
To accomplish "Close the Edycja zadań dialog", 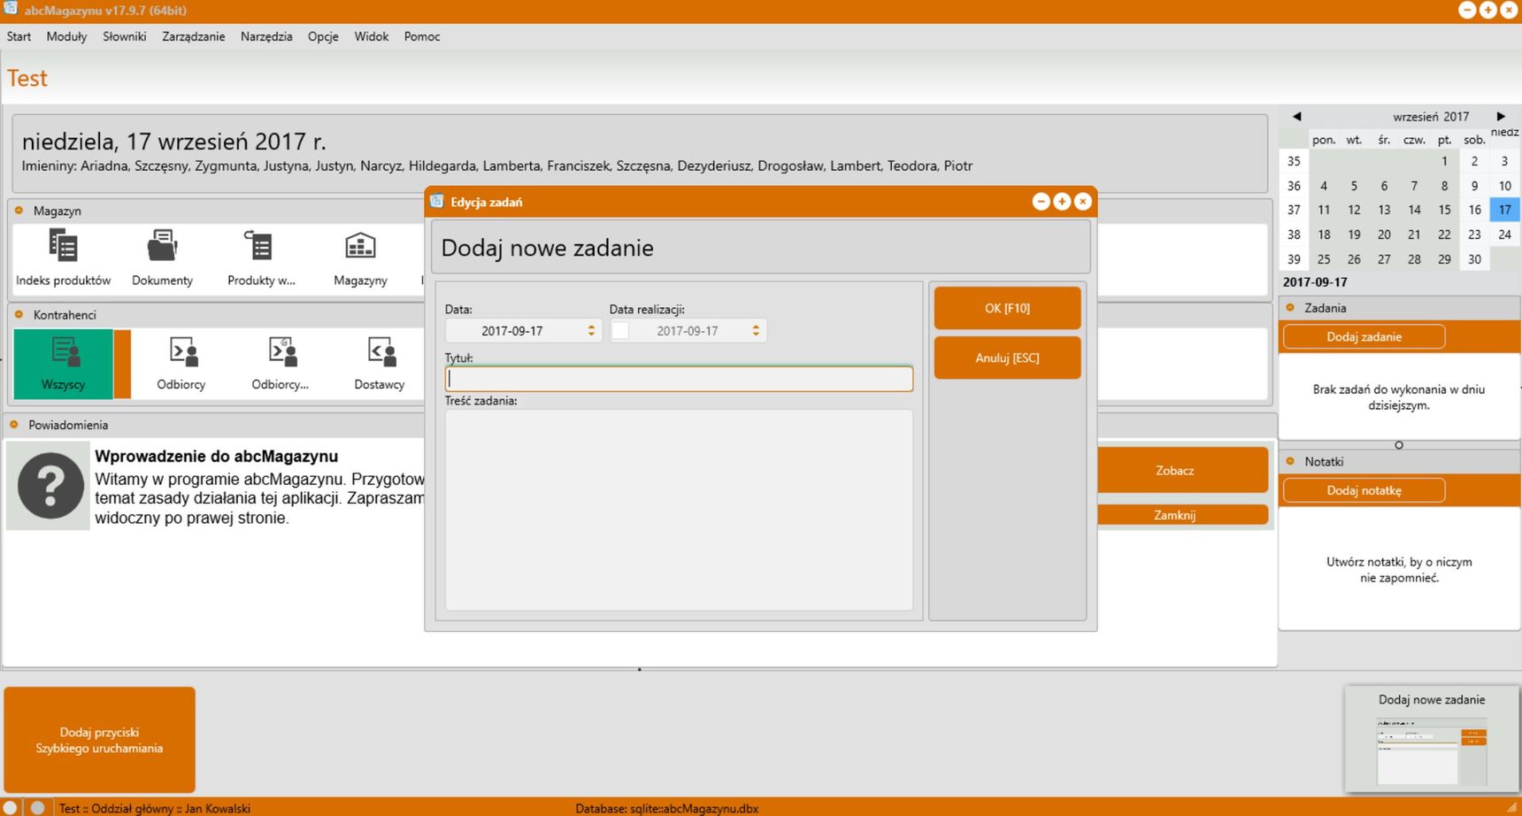I will point(1082,202).
